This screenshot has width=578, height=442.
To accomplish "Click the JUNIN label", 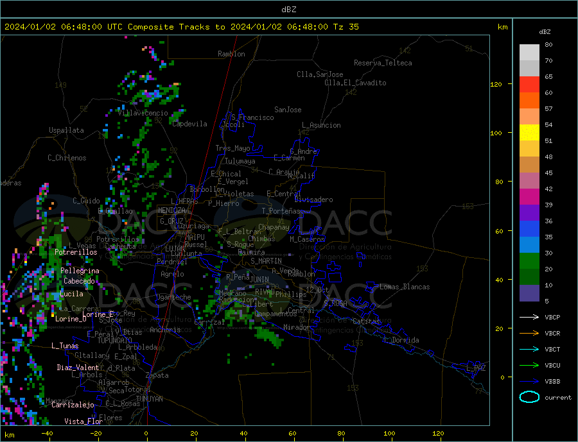I will click(x=259, y=280).
